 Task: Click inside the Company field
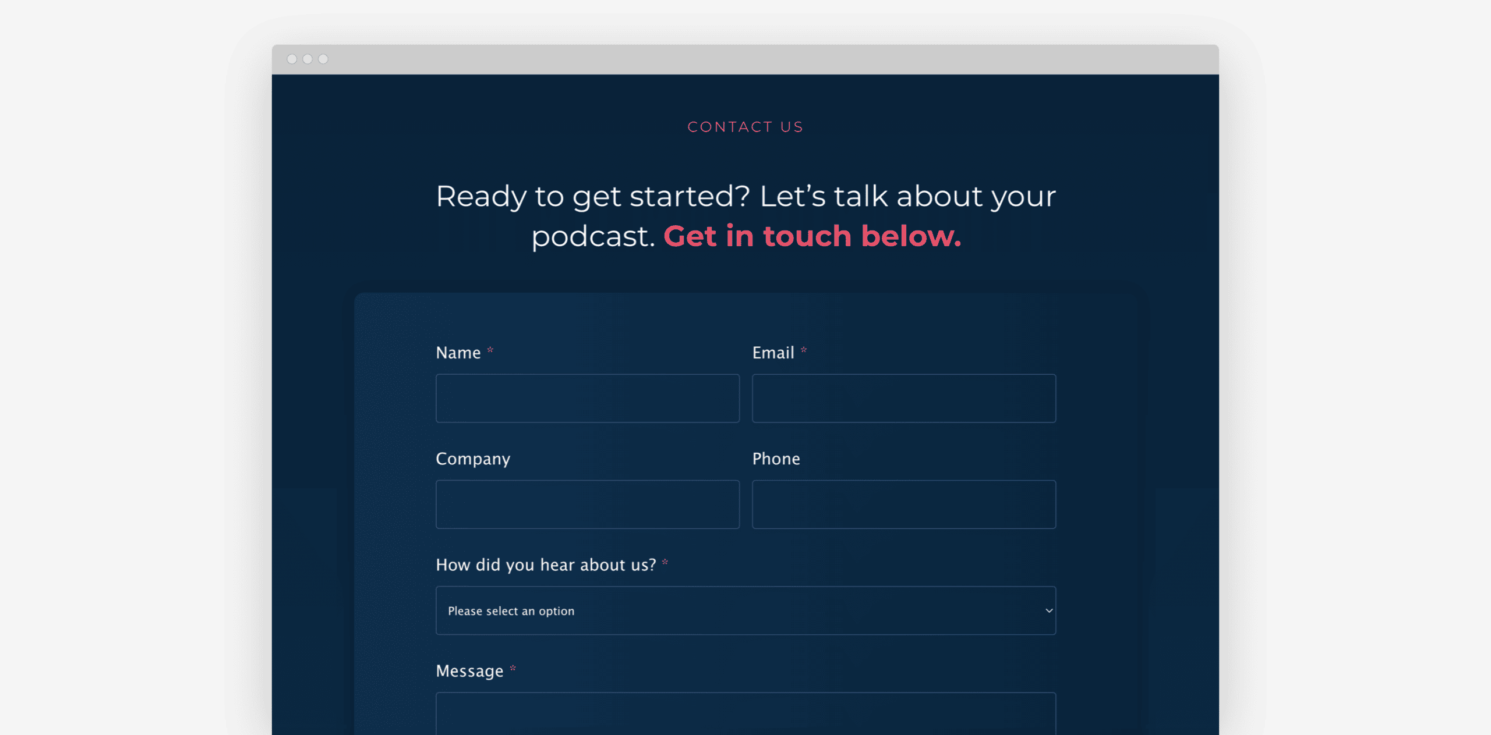click(x=587, y=504)
